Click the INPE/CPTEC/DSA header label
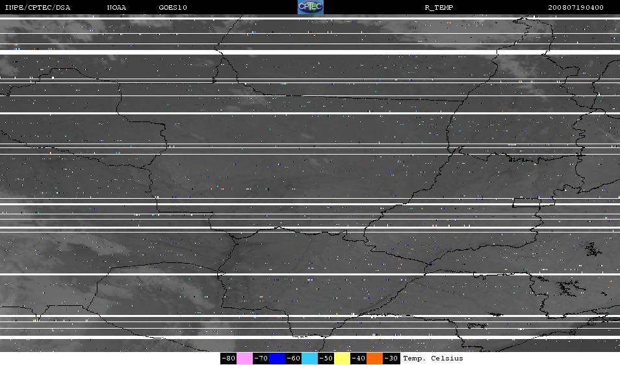 (37, 8)
